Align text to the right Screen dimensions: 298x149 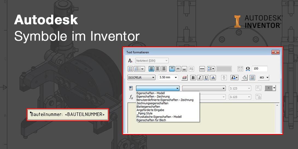tap(164, 69)
